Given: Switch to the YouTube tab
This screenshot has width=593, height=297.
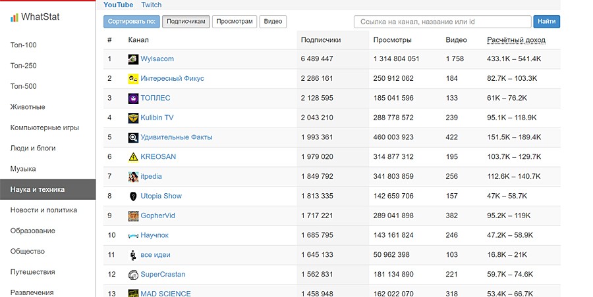Looking at the screenshot, I should 118,5.
